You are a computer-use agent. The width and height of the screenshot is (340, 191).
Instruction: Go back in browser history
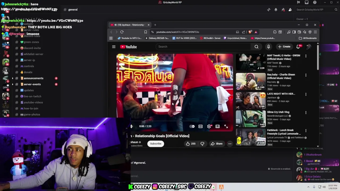[111, 32]
